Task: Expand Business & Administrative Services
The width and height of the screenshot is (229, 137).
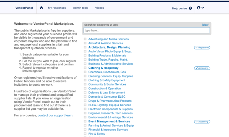Action: point(85,64)
